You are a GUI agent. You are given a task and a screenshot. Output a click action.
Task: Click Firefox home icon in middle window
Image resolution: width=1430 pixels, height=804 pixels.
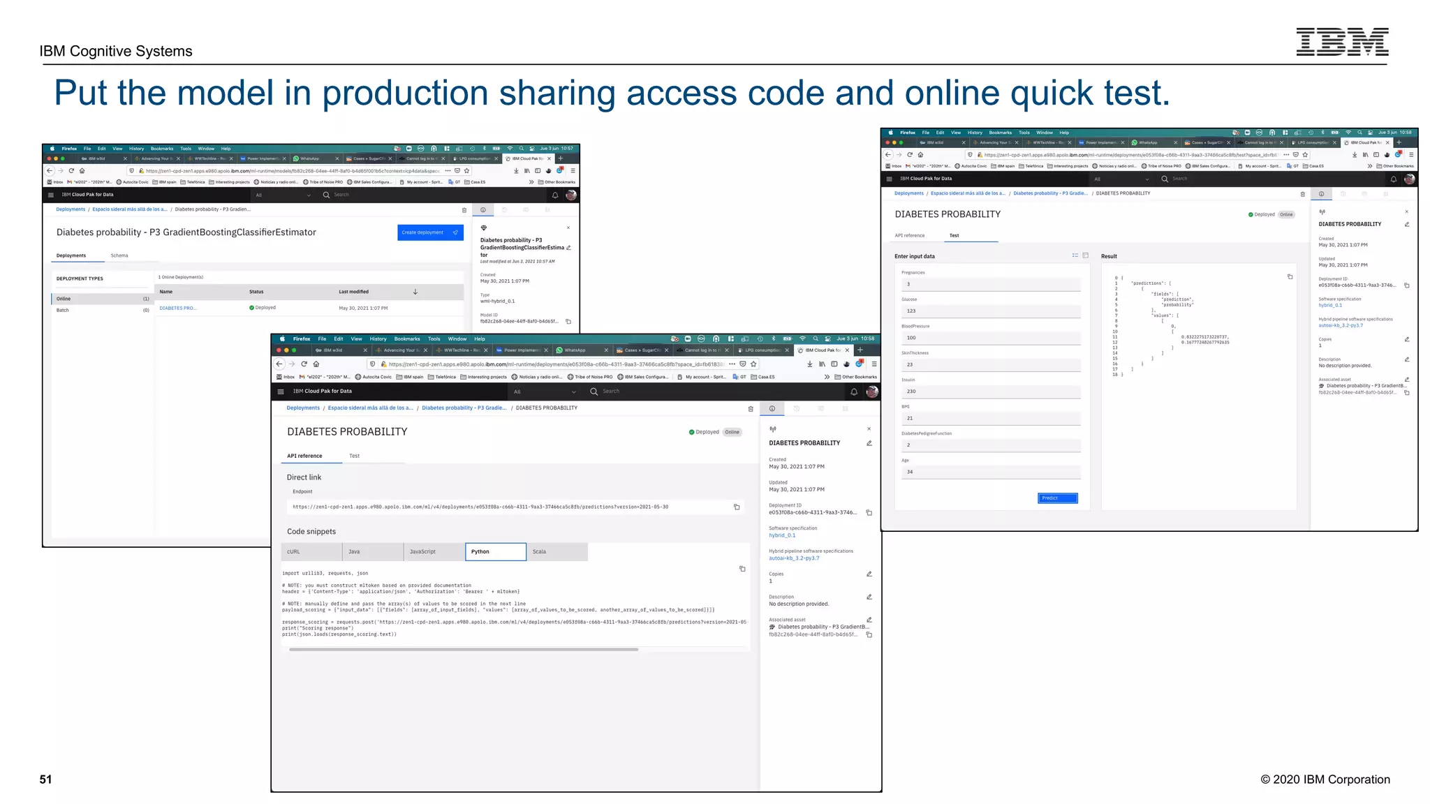316,364
